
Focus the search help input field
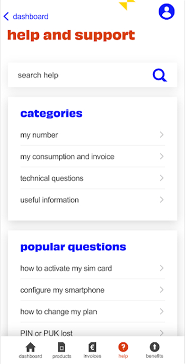(x=93, y=75)
